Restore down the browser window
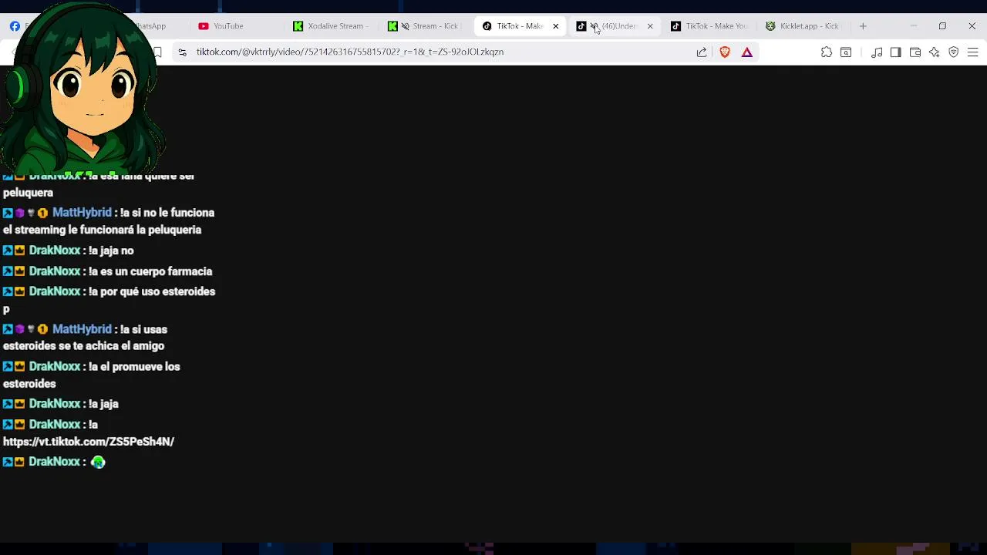 pos(942,26)
